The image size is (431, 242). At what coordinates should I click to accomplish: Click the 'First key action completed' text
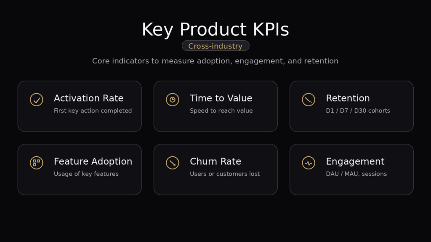(93, 111)
